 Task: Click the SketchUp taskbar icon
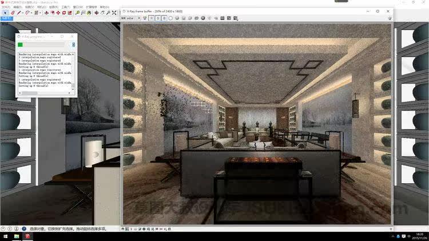pyautogui.click(x=27, y=236)
